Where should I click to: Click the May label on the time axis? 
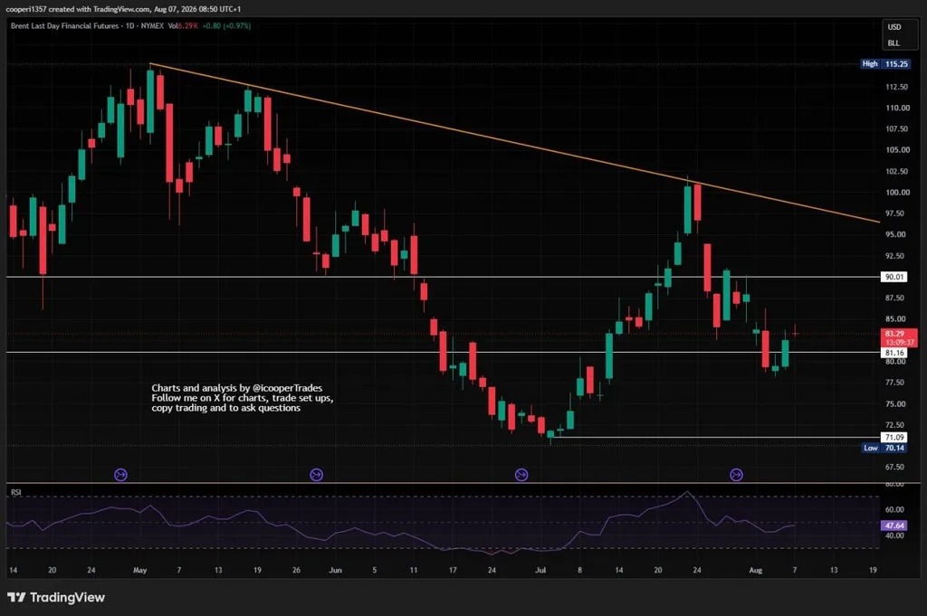tap(140, 571)
